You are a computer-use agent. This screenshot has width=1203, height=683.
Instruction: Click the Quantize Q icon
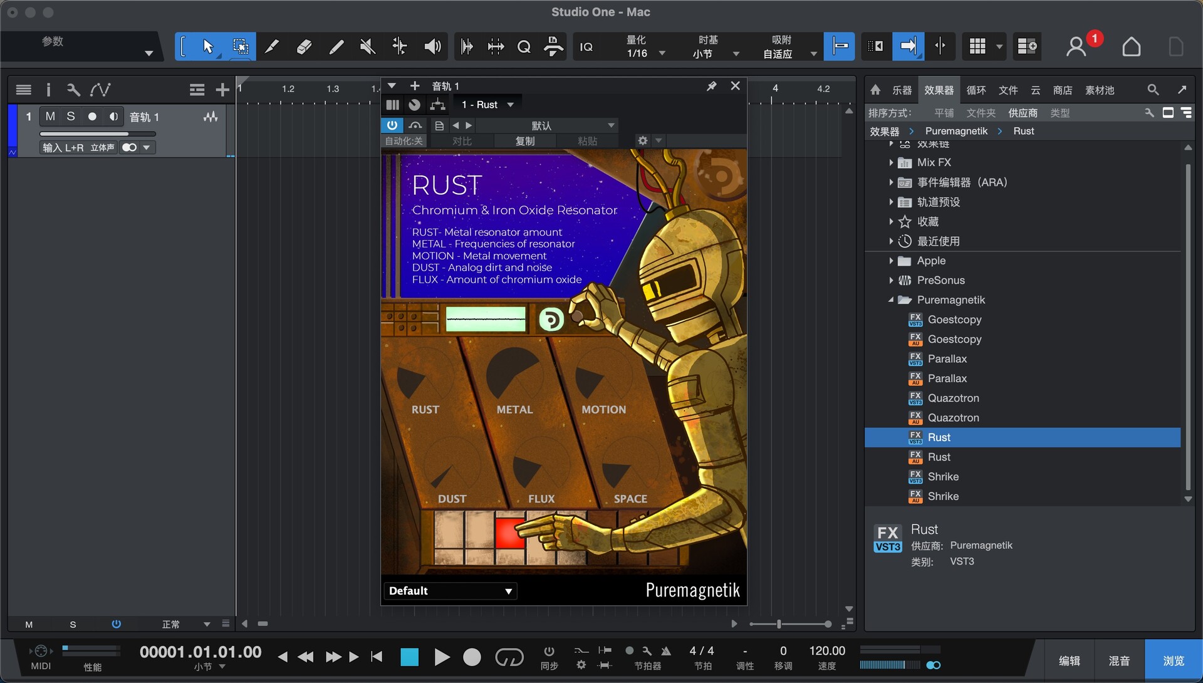524,47
